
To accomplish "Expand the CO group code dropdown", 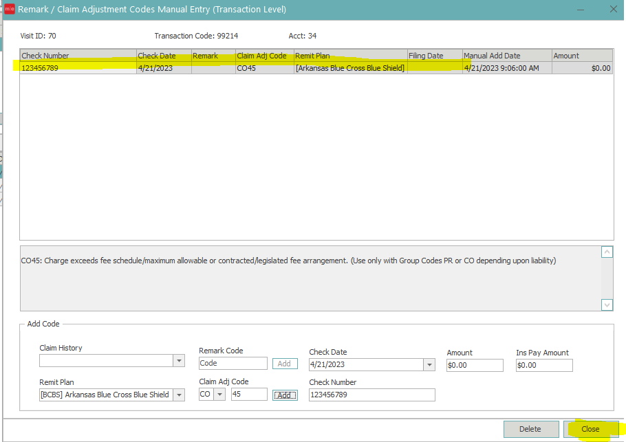I will (x=219, y=395).
